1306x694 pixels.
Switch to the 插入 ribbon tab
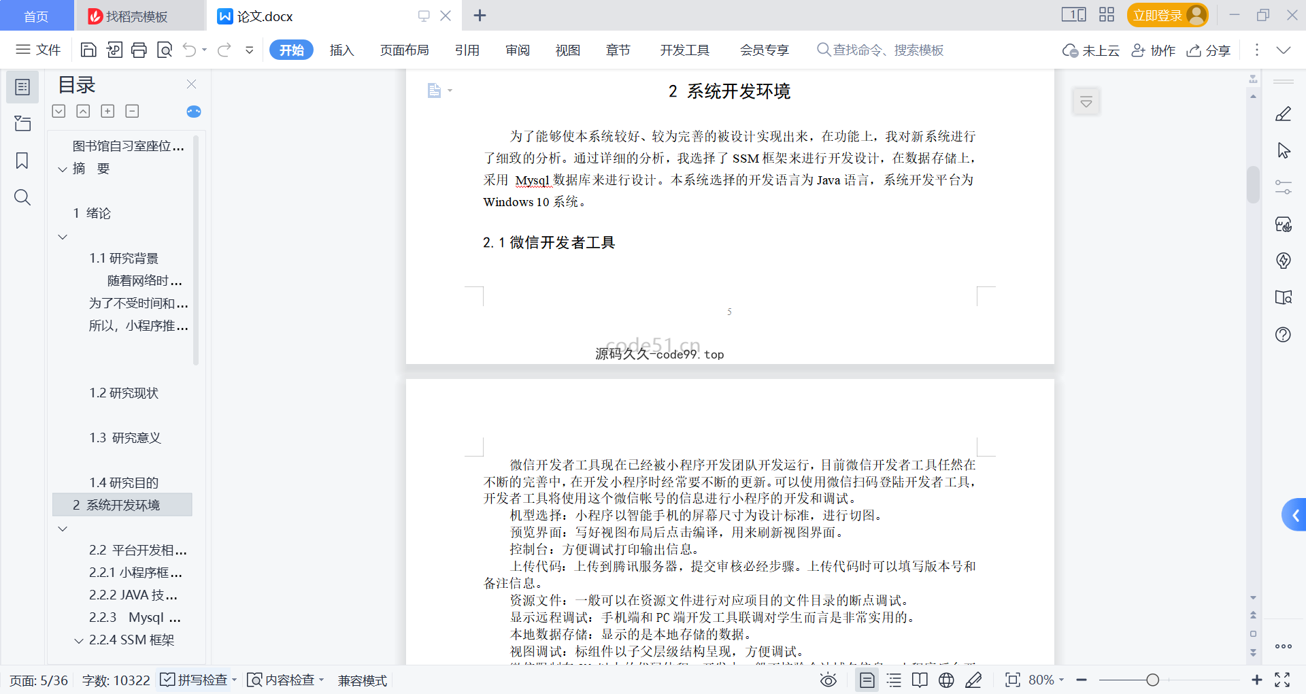[341, 50]
